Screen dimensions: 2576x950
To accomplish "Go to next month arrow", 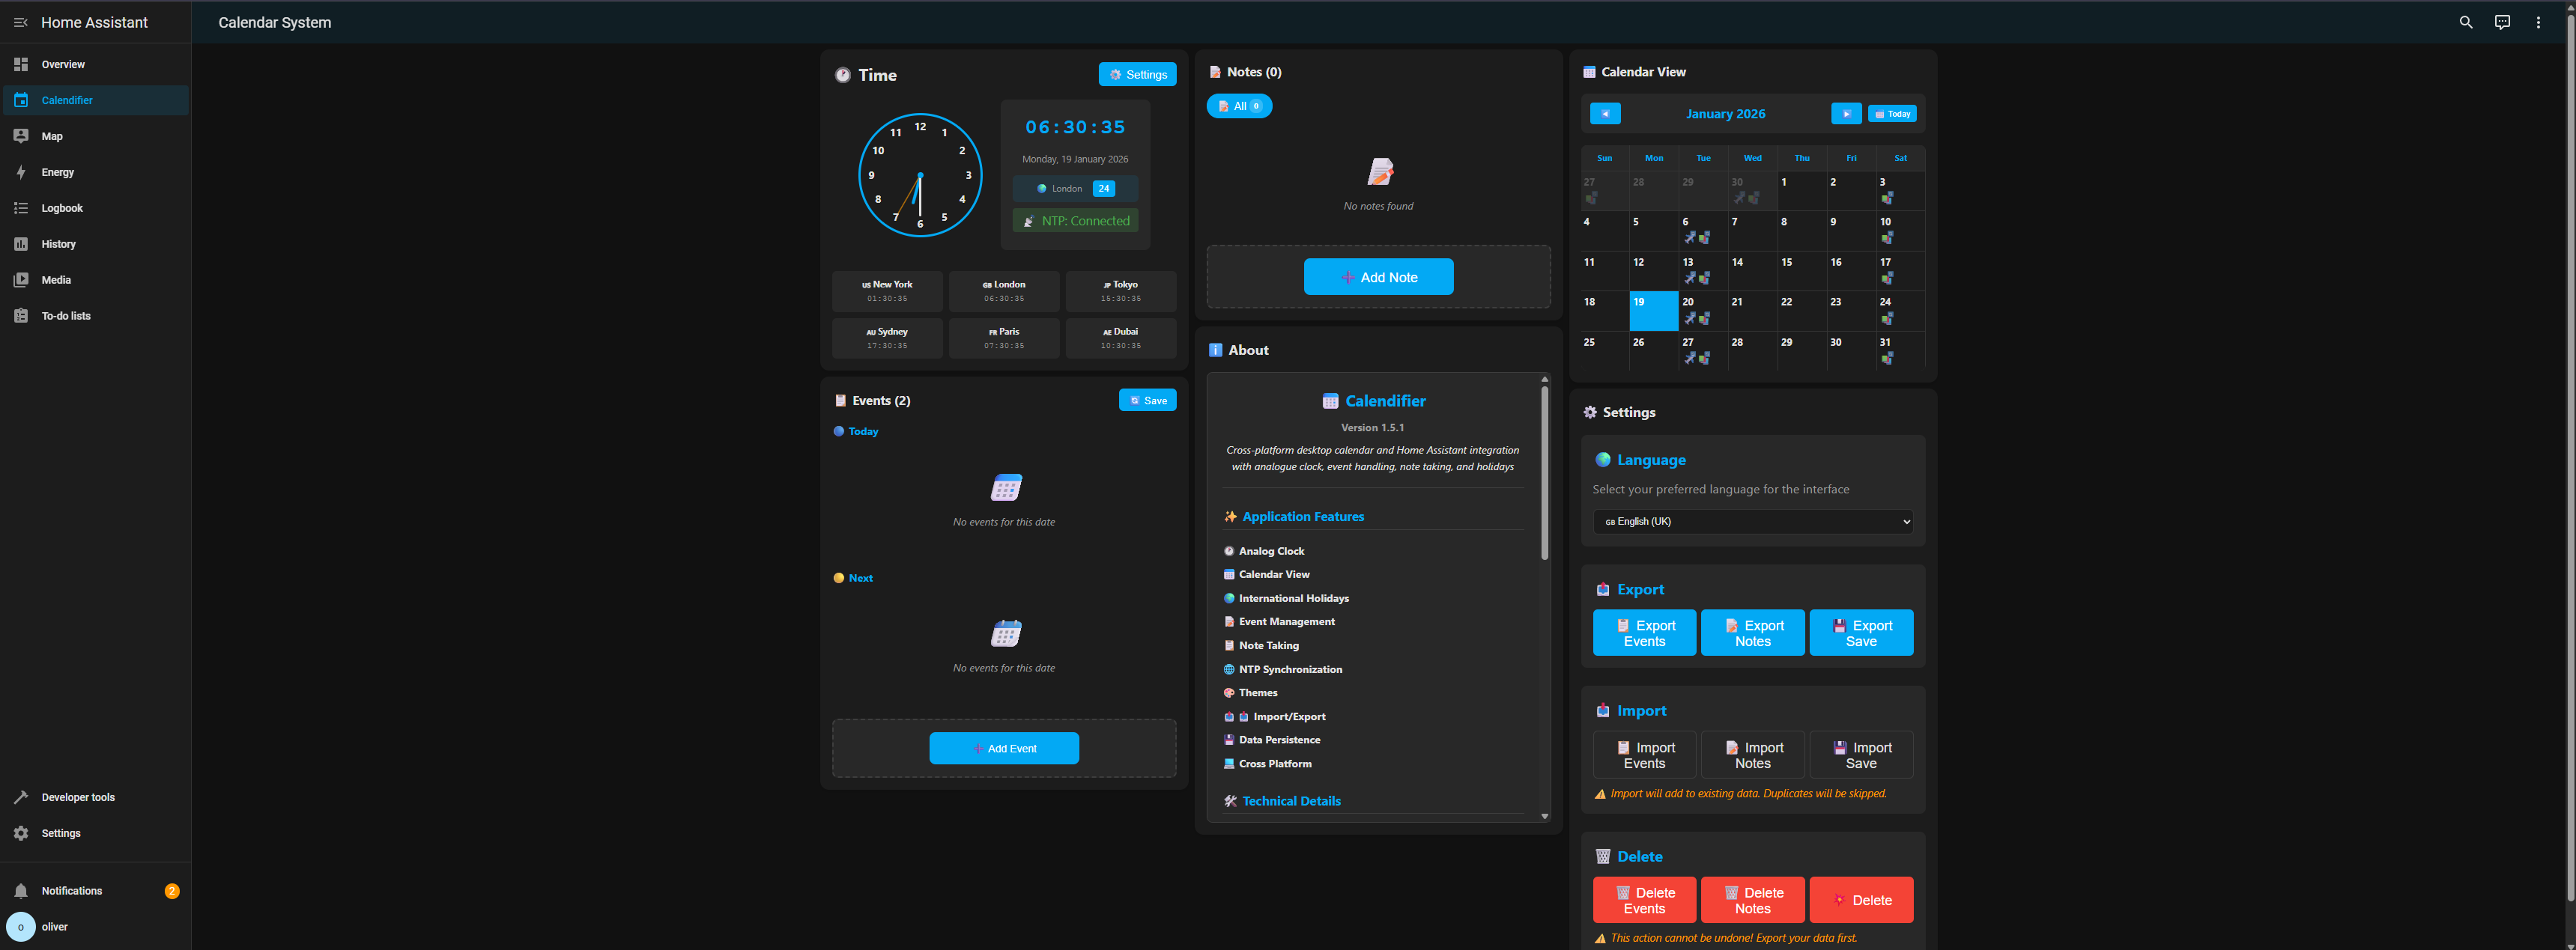I will pyautogui.click(x=1845, y=114).
